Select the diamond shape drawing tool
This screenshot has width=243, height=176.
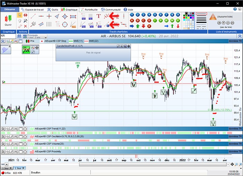[x=65, y=16]
